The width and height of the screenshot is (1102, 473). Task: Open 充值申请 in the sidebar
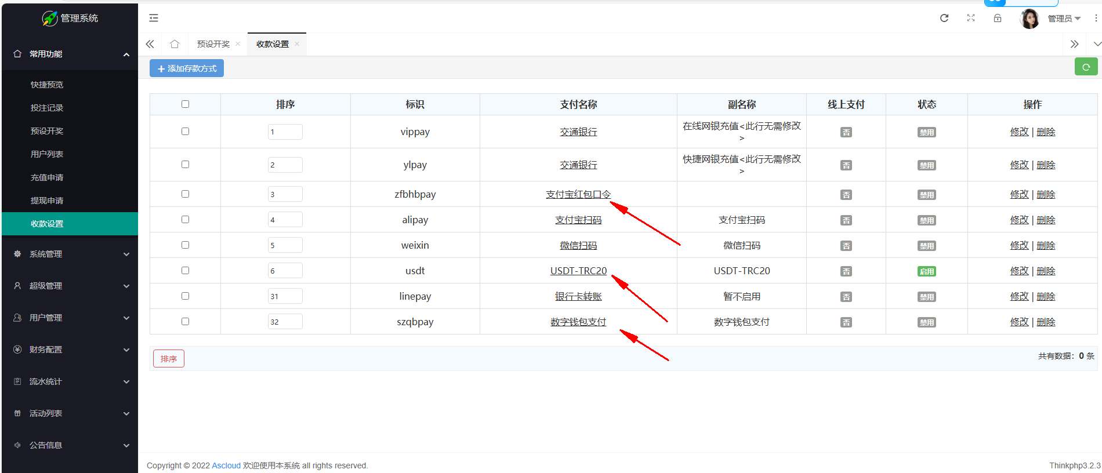coord(47,177)
